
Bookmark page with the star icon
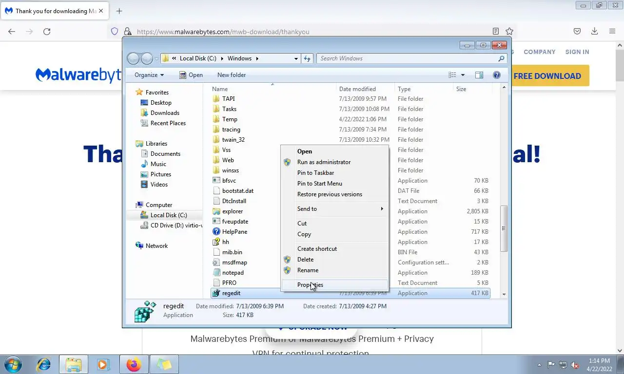tap(509, 31)
